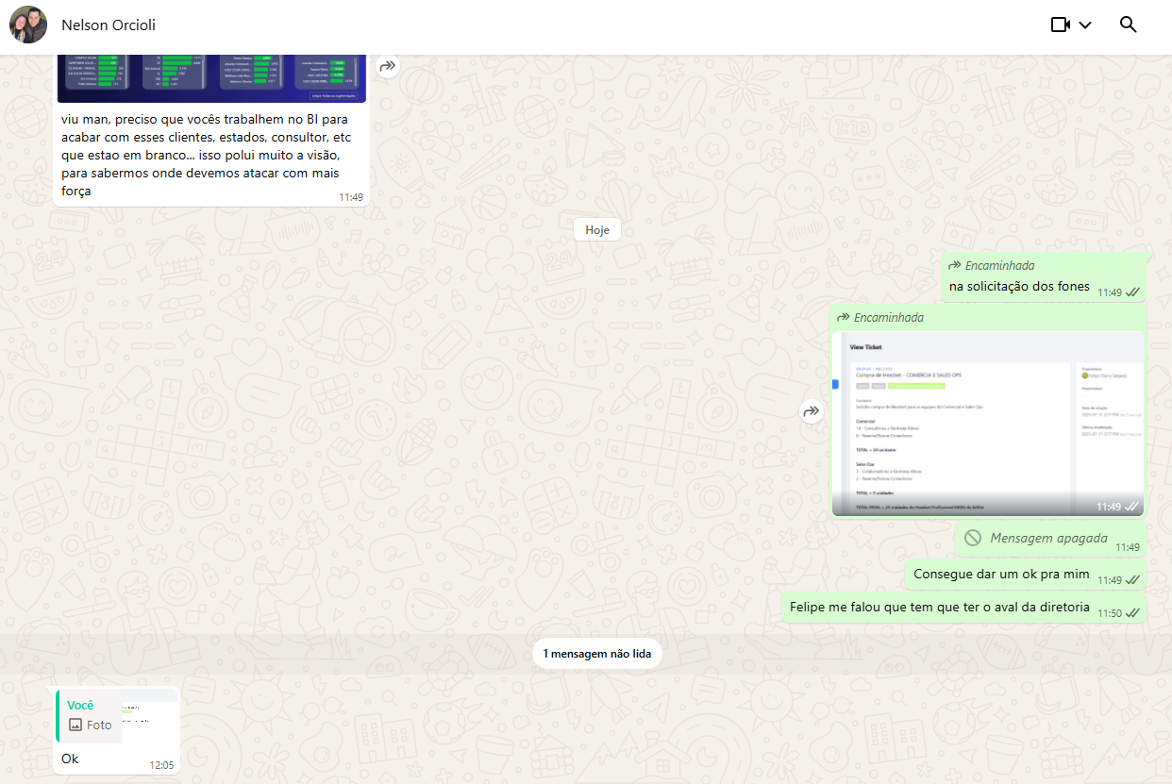This screenshot has height=784, width=1172.
Task: Click the deleted message blocked icon
Action: 973,538
